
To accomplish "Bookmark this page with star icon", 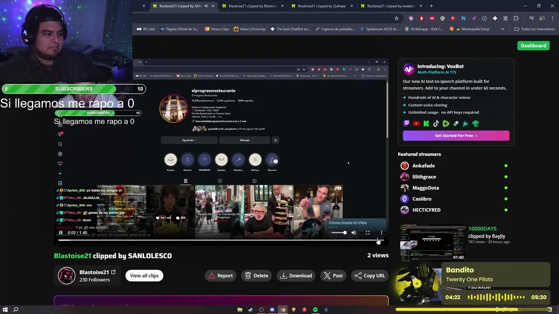I will point(397,18).
